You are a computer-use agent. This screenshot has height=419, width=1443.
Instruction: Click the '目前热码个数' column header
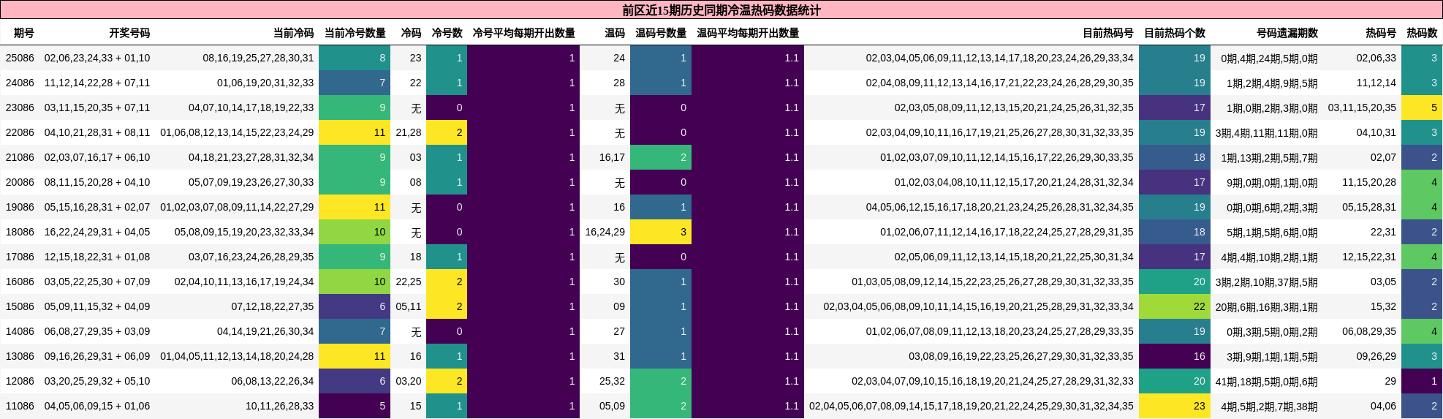[x=1175, y=33]
